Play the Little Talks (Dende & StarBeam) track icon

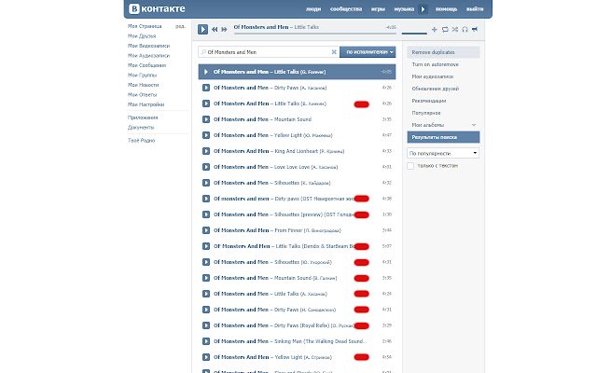[x=206, y=246]
